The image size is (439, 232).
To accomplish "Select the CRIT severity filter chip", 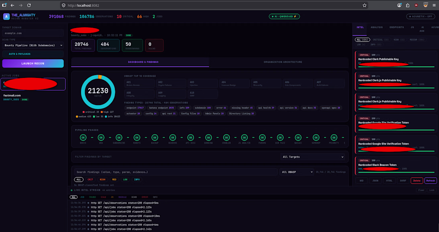I will point(90,180).
